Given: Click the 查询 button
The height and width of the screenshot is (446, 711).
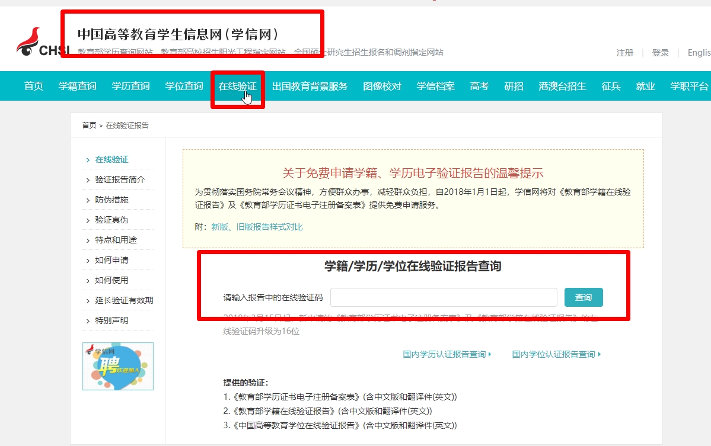Looking at the screenshot, I should point(584,297).
